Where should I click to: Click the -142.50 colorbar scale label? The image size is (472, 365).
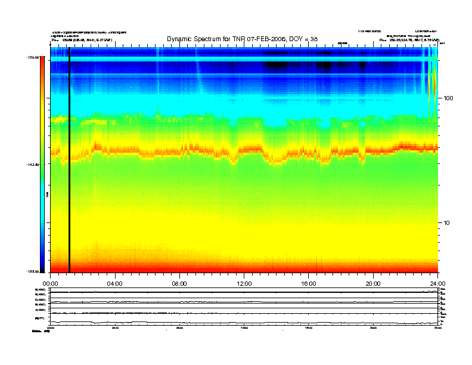33,165
